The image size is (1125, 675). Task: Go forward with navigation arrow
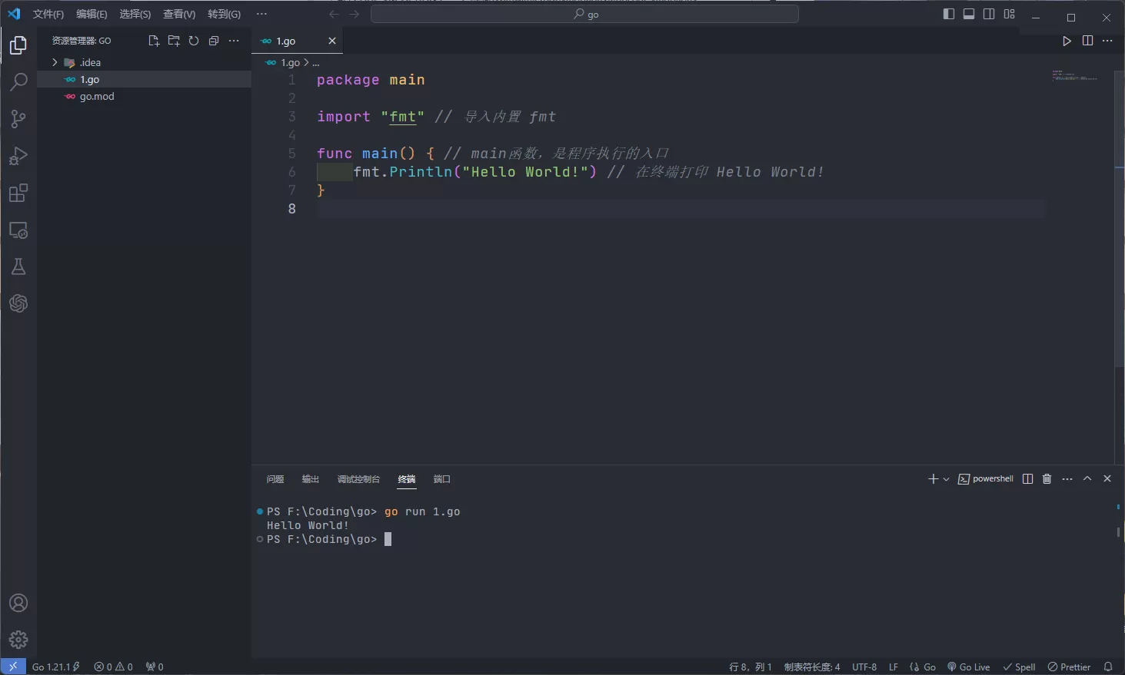point(354,14)
